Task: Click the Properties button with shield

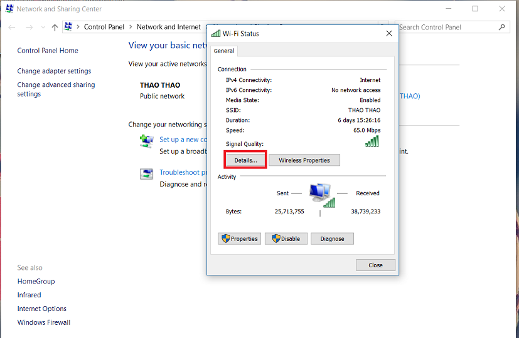Action: click(x=239, y=238)
